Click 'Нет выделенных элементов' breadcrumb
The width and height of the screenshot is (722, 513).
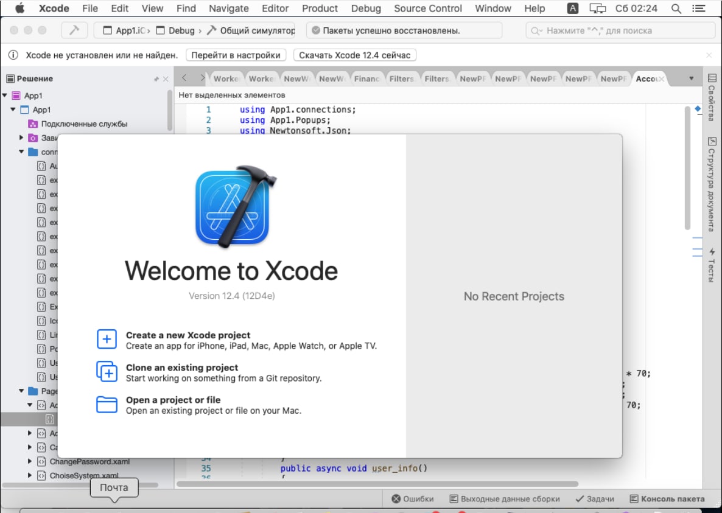231,96
